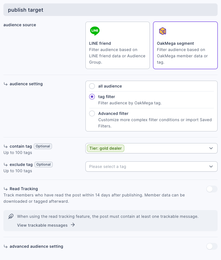Click the feather icon in the info note

pyautogui.click(x=11, y=216)
